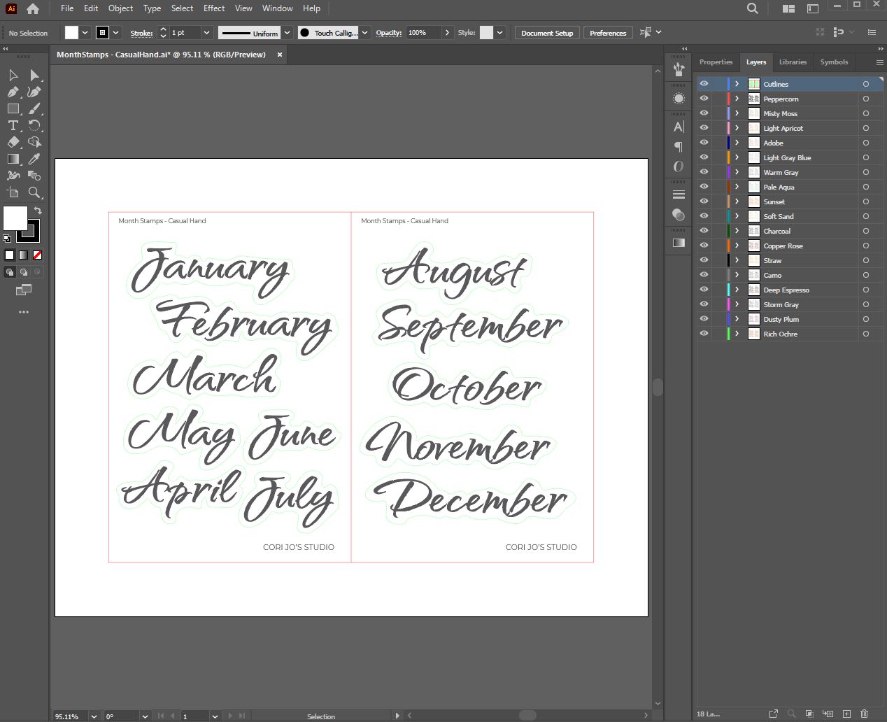The width and height of the screenshot is (887, 722).
Task: Select the Shape Builder tool
Action: [x=34, y=142]
